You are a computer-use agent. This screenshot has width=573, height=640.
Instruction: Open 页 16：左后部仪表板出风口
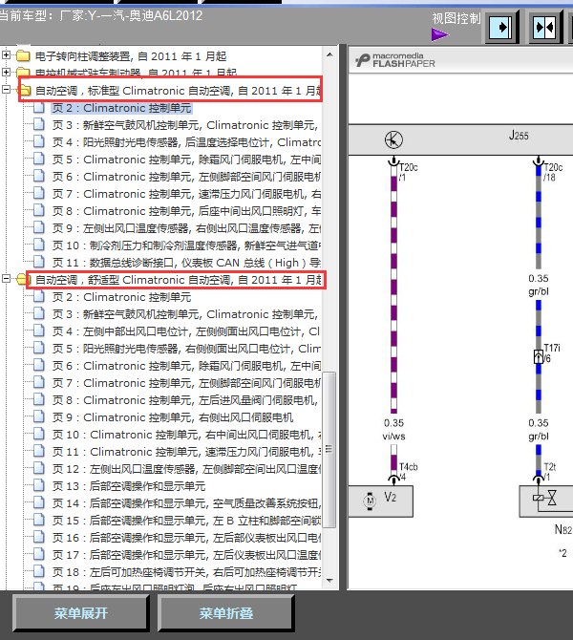pyautogui.click(x=186, y=538)
